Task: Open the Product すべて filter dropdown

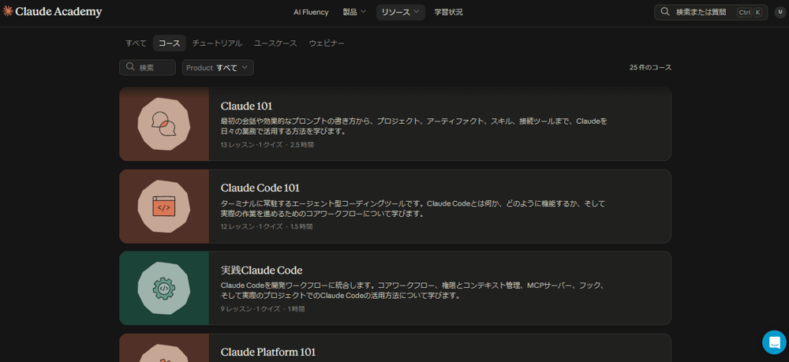Action: tap(218, 68)
